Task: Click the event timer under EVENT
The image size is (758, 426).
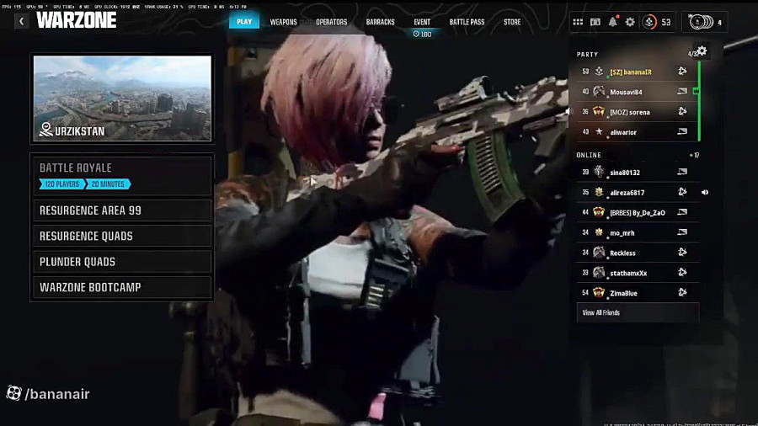Action: coord(422,35)
